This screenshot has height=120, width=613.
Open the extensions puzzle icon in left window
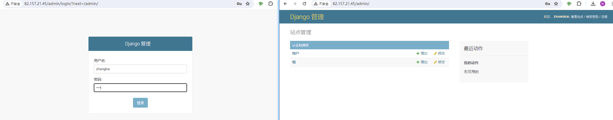click(x=270, y=4)
